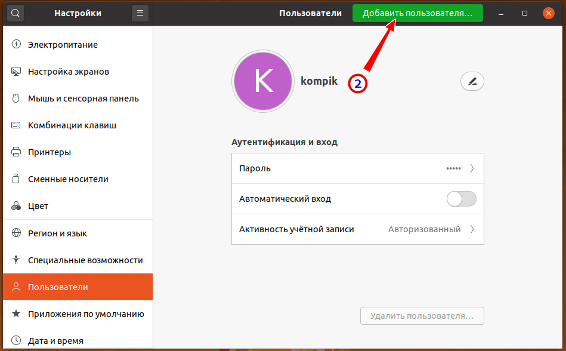This screenshot has width=566, height=351.
Task: Select the display settings monitor icon
Action: [x=16, y=72]
